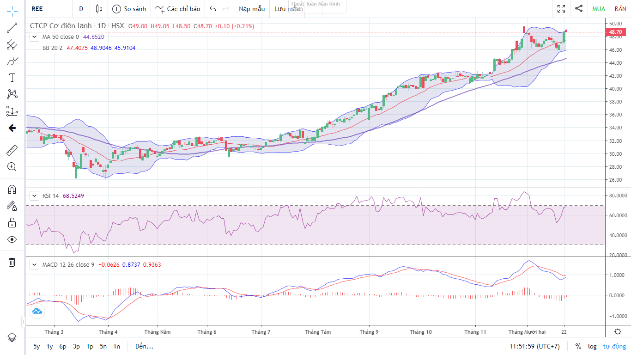This screenshot has width=631, height=355.
Task: Open the pitchfork tools
Action: click(x=12, y=45)
